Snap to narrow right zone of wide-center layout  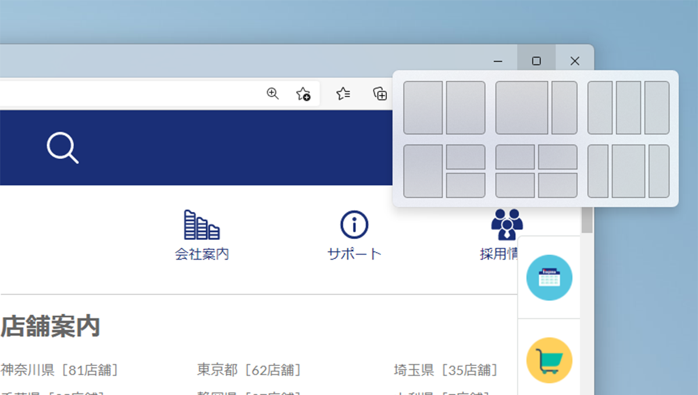click(x=659, y=171)
